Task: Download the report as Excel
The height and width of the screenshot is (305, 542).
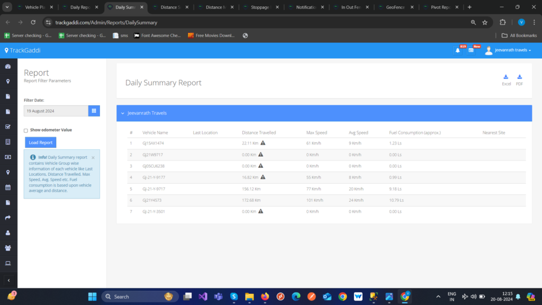Action: 506,80
